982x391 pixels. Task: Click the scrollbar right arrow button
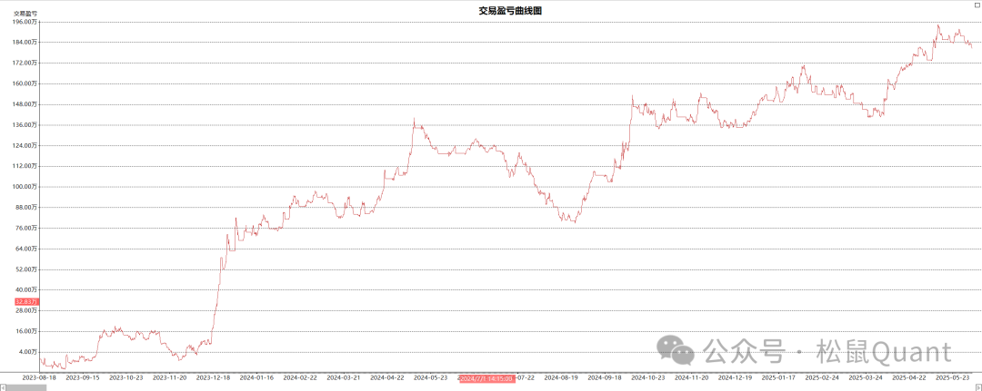click(978, 387)
